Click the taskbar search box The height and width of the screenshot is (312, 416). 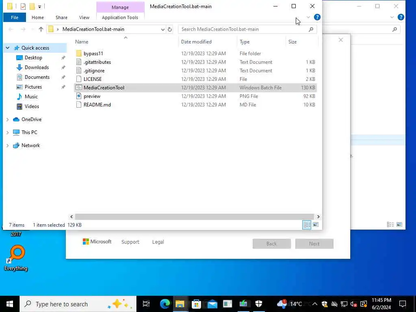(78, 304)
